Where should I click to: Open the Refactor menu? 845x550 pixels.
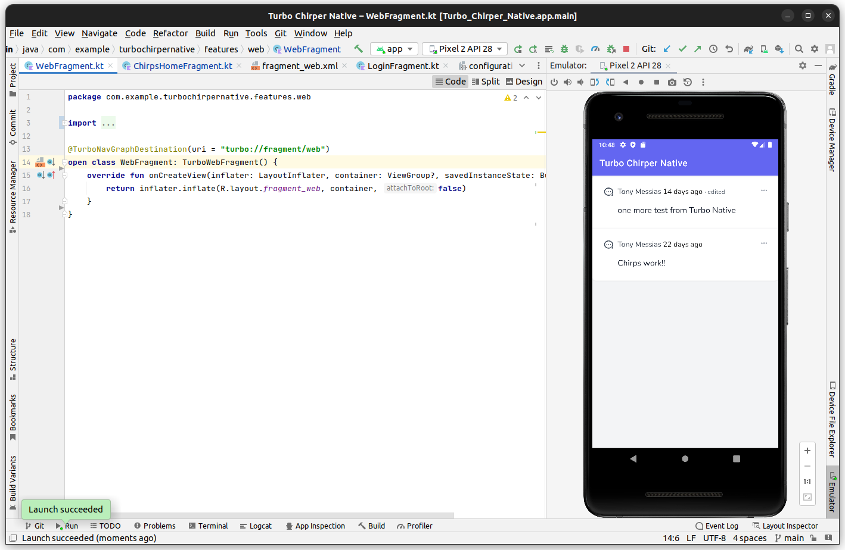(x=170, y=33)
